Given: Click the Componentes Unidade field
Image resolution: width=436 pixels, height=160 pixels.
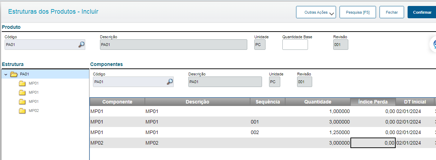Looking at the screenshot, I should [275, 82].
